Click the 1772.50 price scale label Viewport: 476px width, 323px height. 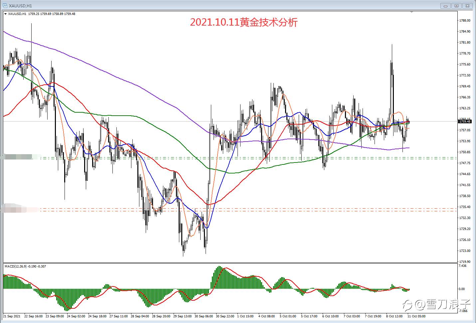tap(465, 75)
